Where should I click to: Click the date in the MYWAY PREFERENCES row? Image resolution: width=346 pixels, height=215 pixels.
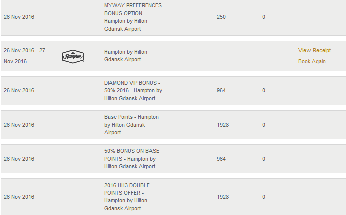[19, 17]
